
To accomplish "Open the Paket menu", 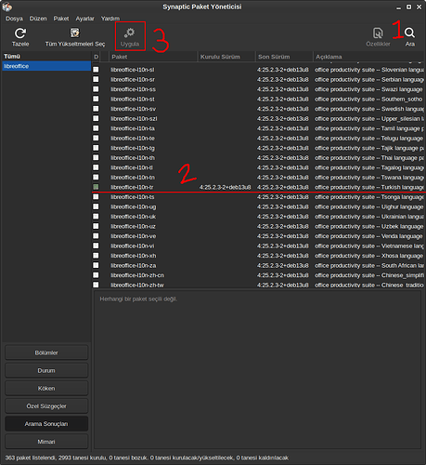I will point(61,19).
